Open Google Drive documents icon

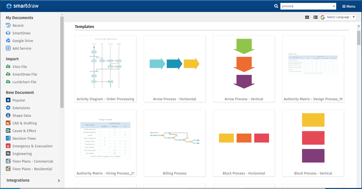point(8,41)
